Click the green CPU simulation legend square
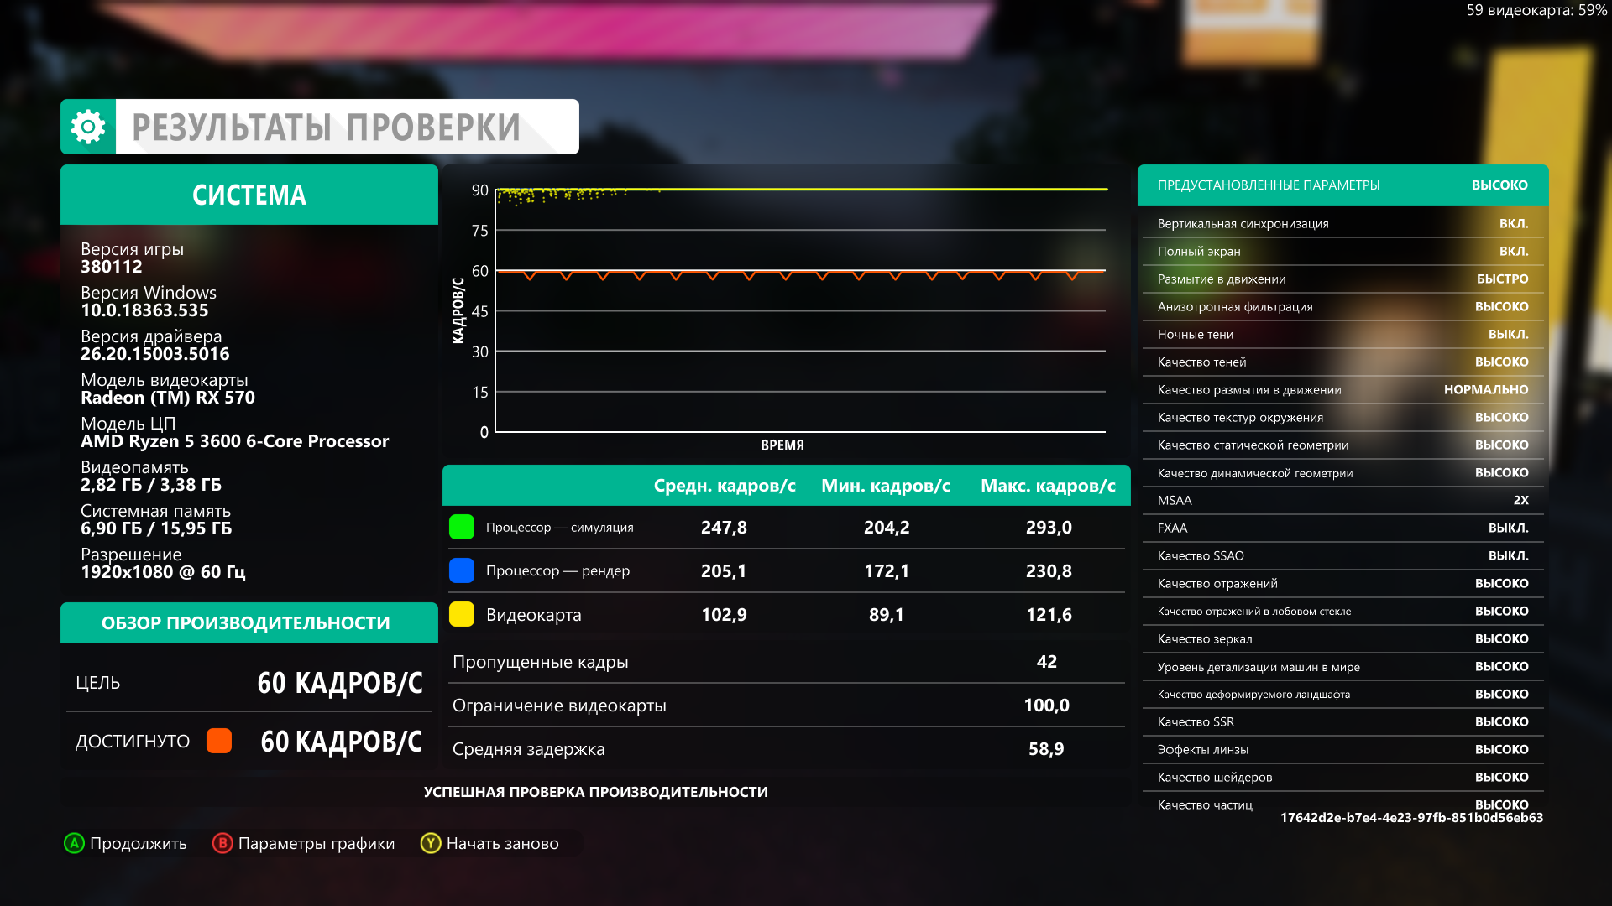 tap(462, 527)
